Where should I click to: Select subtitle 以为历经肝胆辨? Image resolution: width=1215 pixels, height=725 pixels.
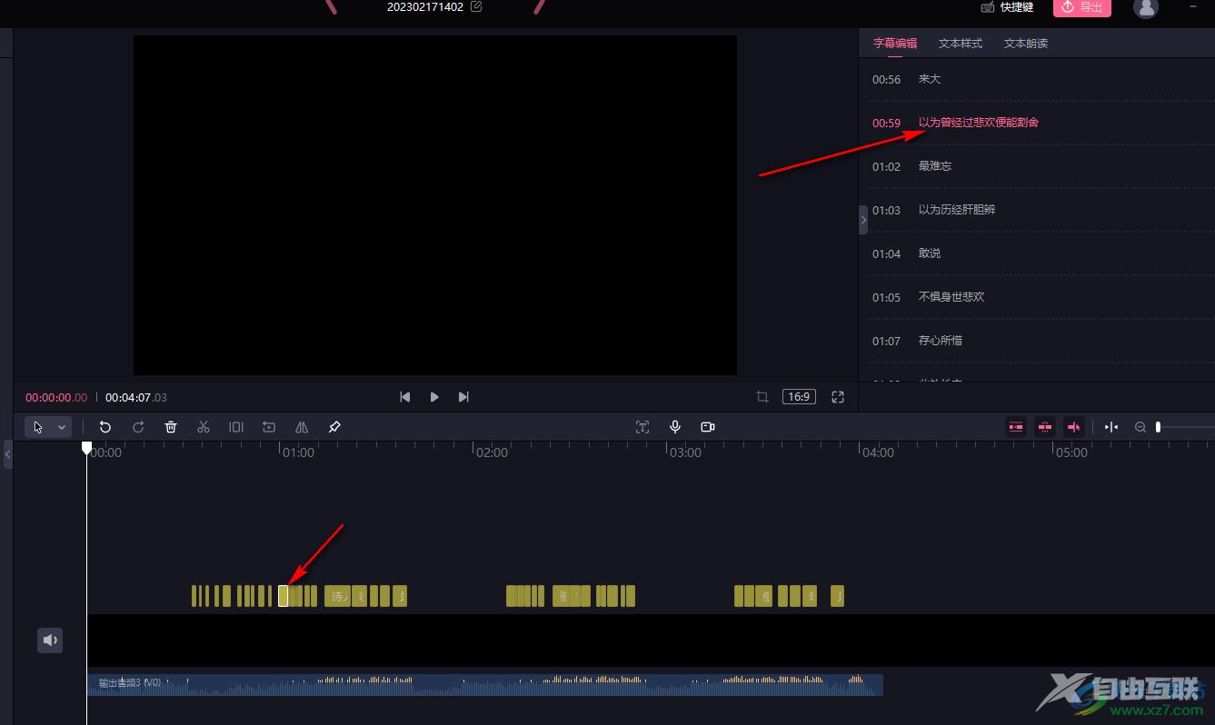pos(957,210)
